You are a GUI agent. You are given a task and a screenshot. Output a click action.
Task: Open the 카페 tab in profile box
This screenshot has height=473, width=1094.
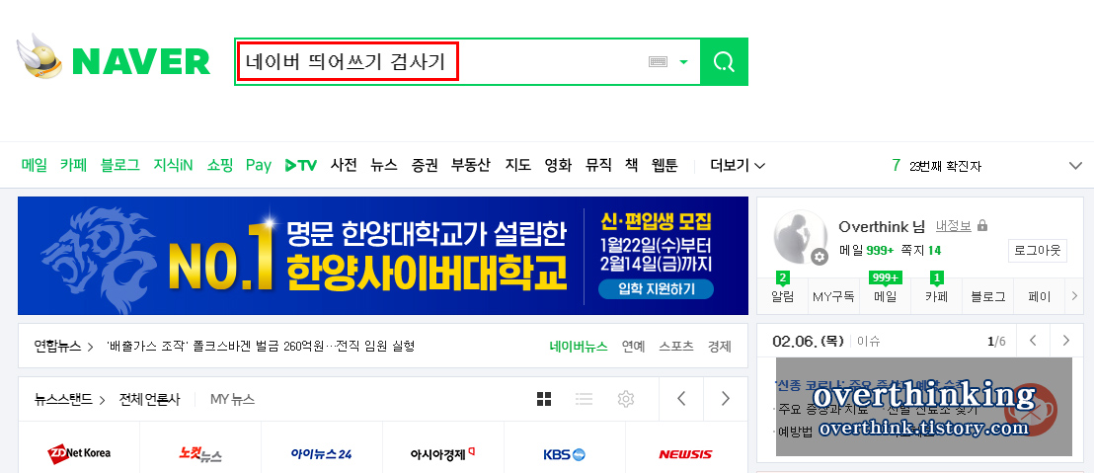(936, 296)
